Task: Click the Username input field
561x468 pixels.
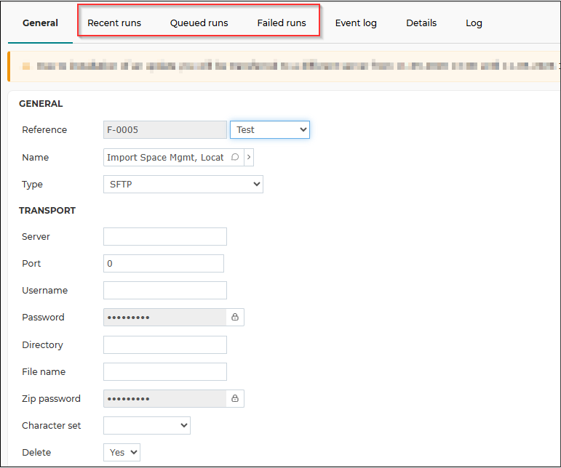Action: coord(165,291)
